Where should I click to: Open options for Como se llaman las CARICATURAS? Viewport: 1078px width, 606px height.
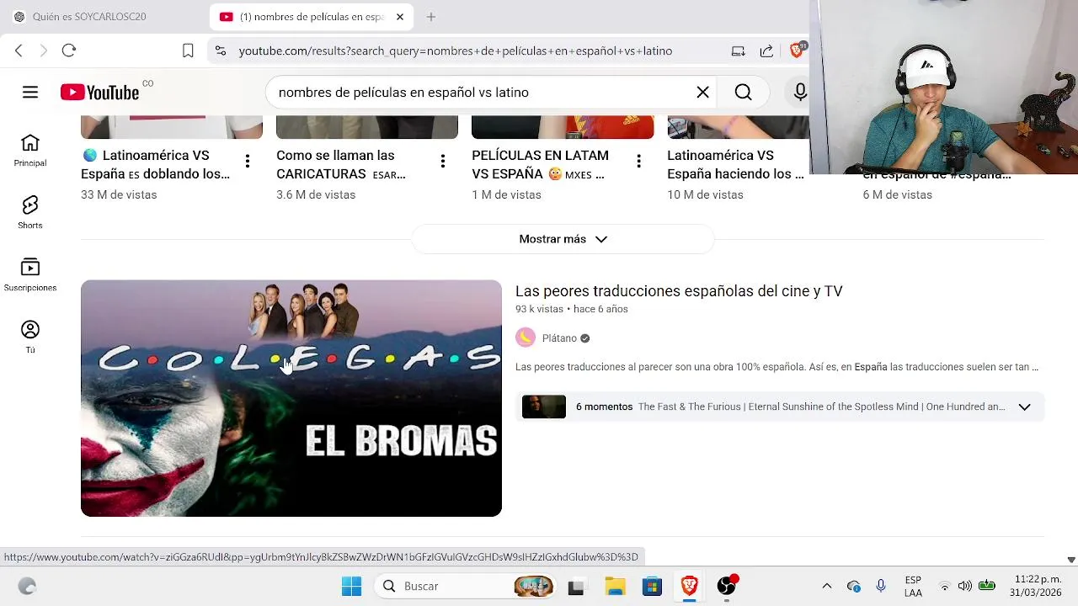[442, 161]
